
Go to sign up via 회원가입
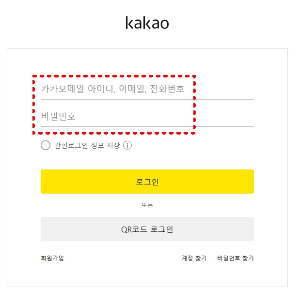pos(52,258)
